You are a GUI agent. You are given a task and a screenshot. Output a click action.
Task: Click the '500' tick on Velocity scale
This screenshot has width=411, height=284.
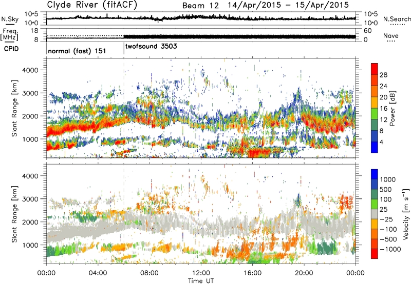click(x=386, y=189)
